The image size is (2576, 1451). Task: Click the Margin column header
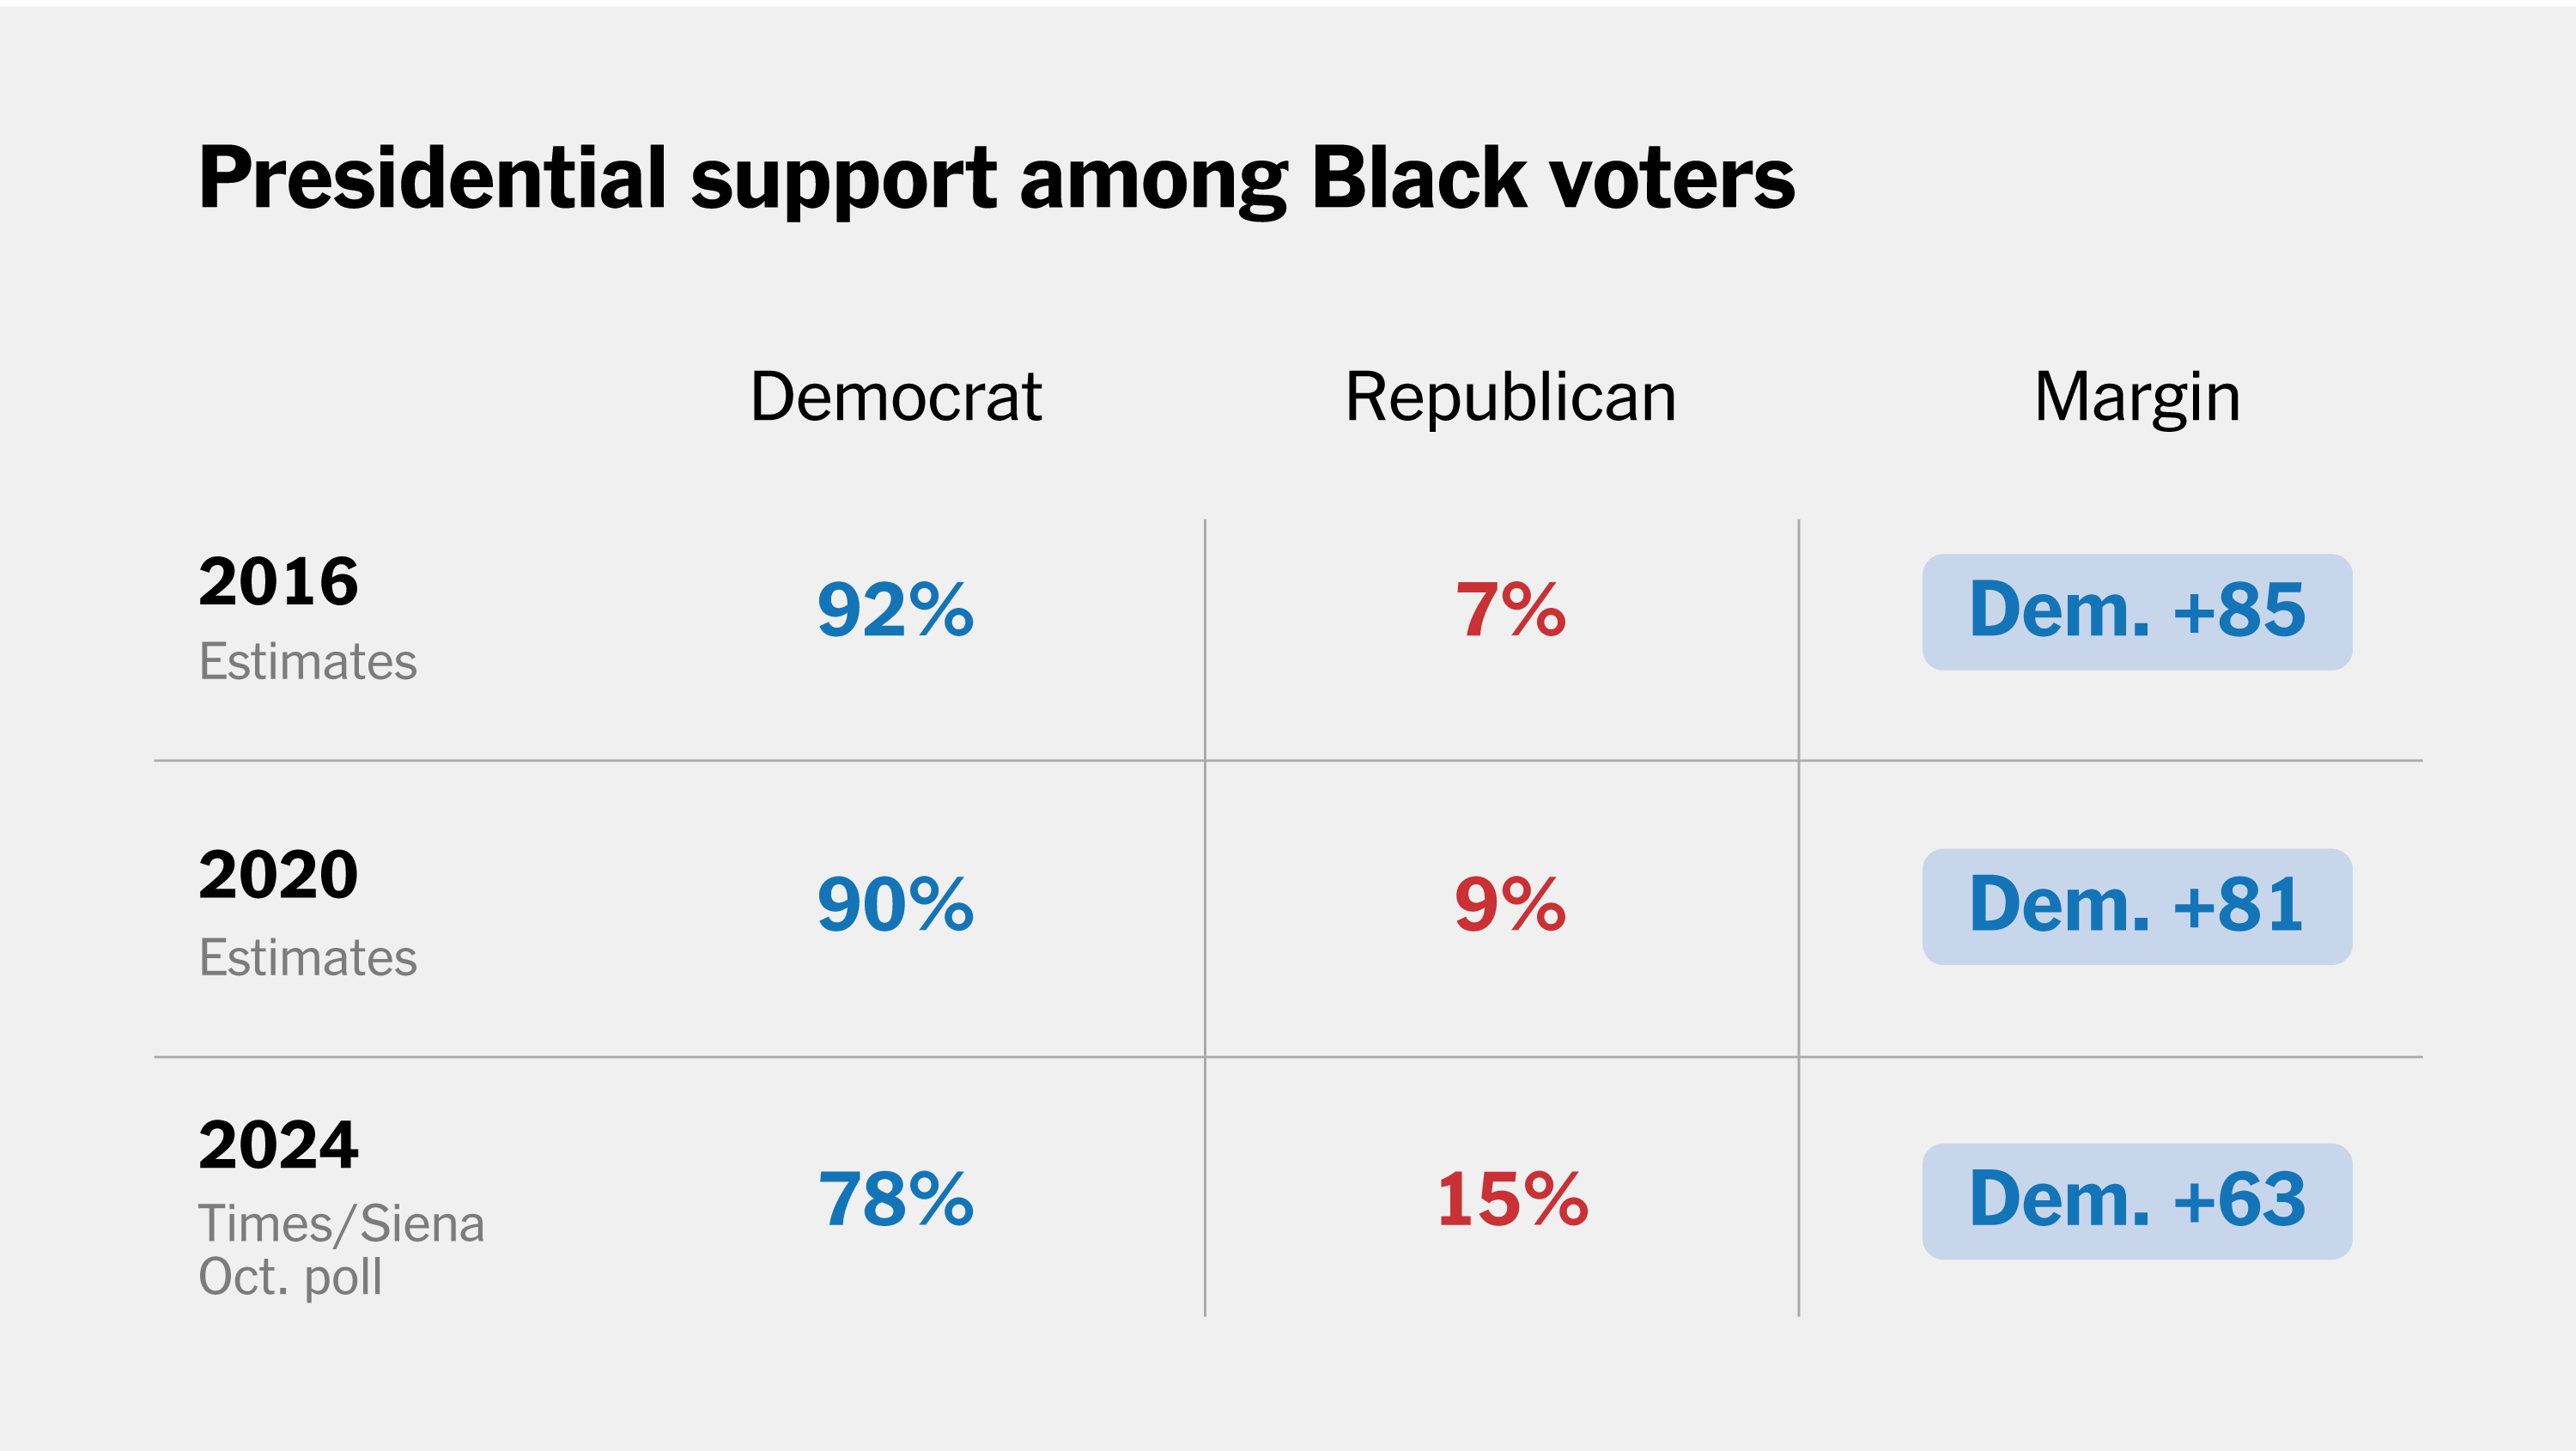click(2137, 397)
